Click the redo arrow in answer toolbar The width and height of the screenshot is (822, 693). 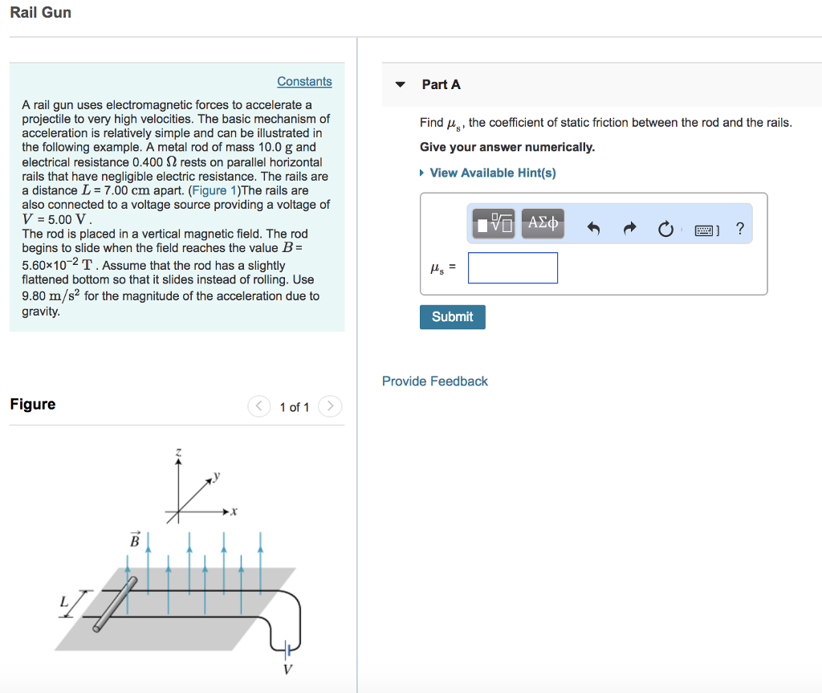click(629, 230)
